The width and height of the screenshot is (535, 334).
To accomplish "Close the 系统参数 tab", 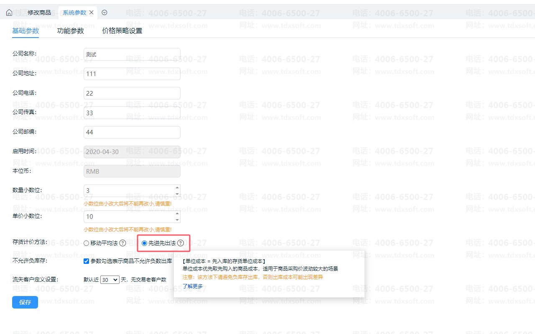I will pos(92,13).
